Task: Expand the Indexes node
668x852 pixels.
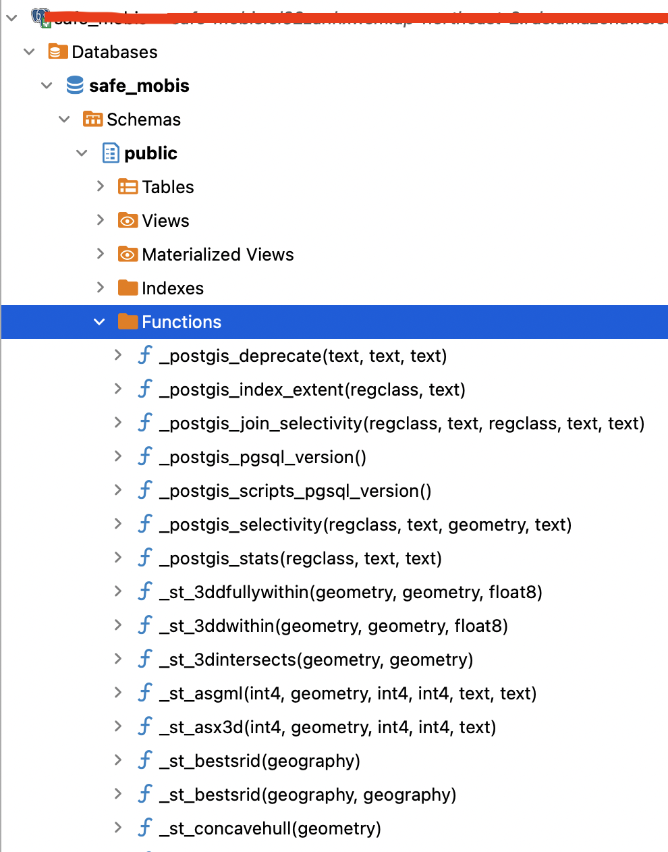Action: click(99, 288)
